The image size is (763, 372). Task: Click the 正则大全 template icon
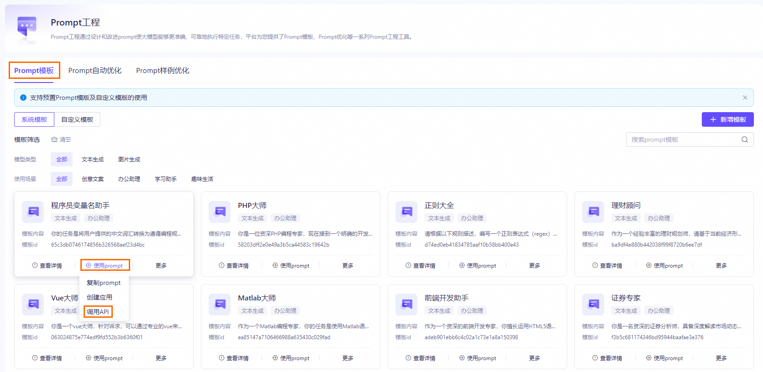coord(406,212)
